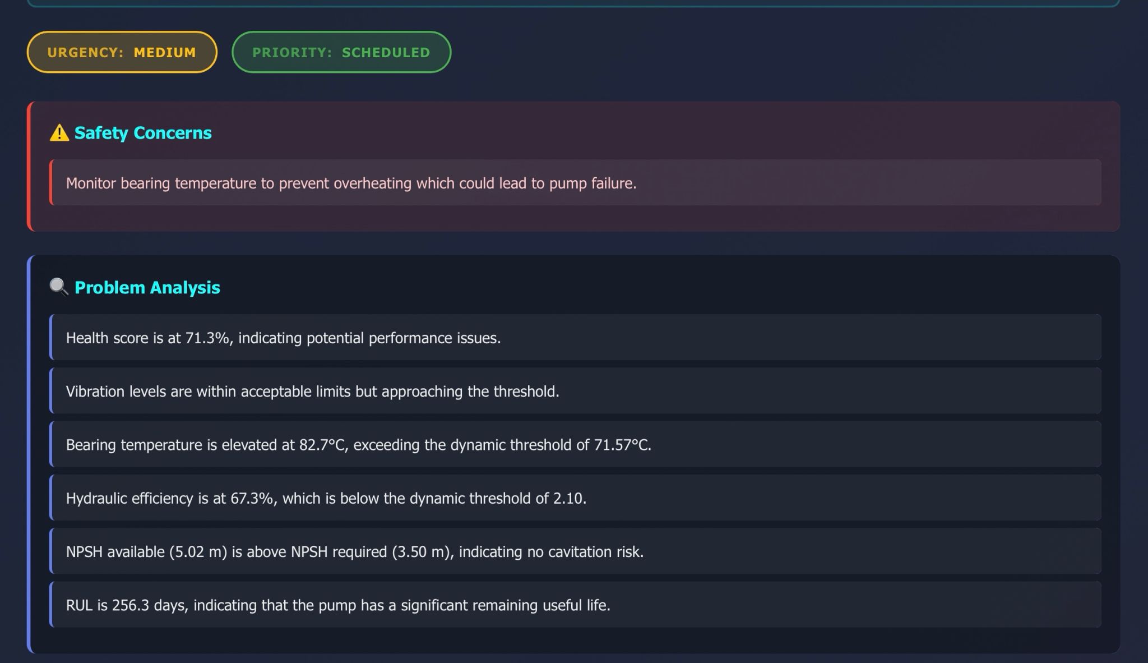Screen dimensions: 1148x663
Task: Click the warning triangle icon beside Safety Concerns
Action: 59,133
